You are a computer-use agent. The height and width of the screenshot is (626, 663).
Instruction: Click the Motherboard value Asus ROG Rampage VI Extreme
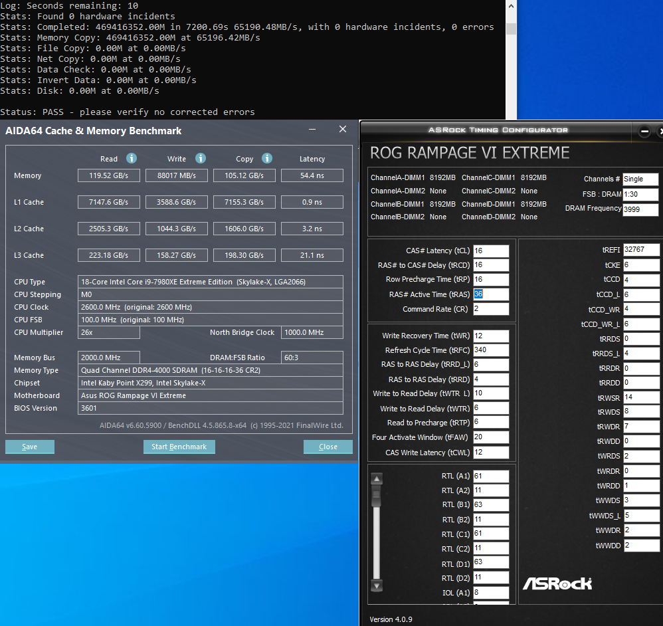point(211,395)
